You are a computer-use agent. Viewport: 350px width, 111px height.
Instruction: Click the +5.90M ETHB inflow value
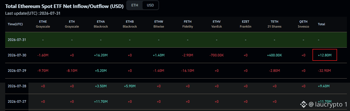pos(130,86)
